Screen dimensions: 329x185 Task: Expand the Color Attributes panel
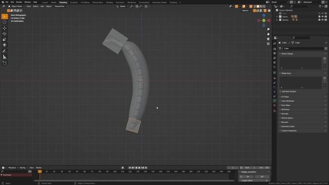[287, 101]
